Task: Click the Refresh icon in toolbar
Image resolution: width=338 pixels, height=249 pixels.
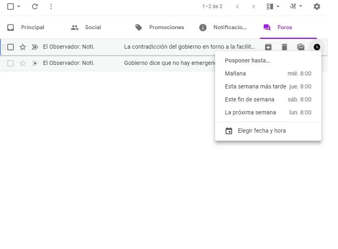Action: click(x=35, y=6)
